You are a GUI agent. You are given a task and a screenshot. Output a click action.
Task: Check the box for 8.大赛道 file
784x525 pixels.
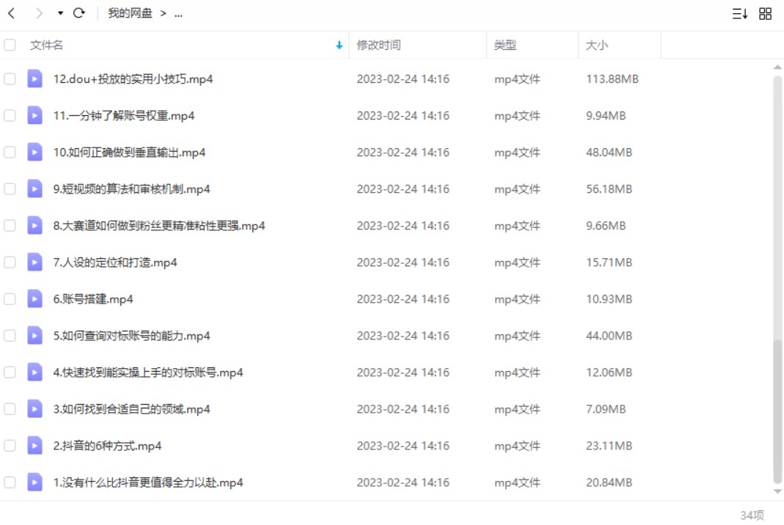coord(10,226)
